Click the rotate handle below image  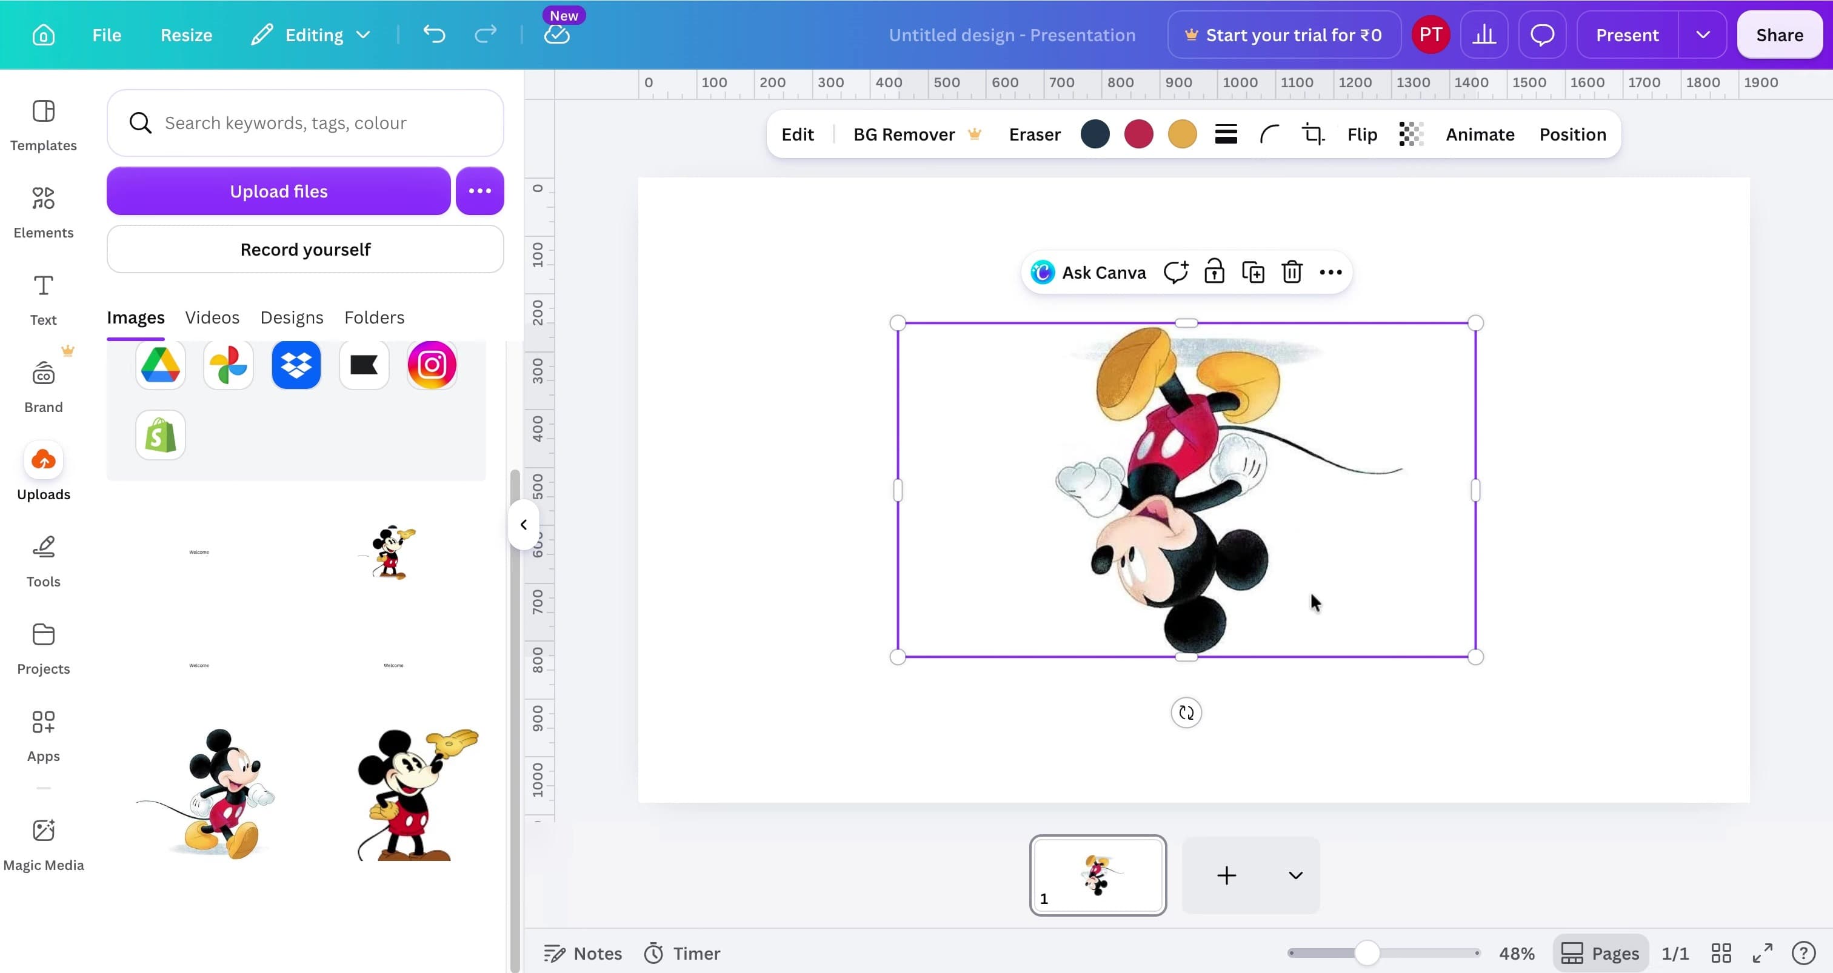[1186, 712]
